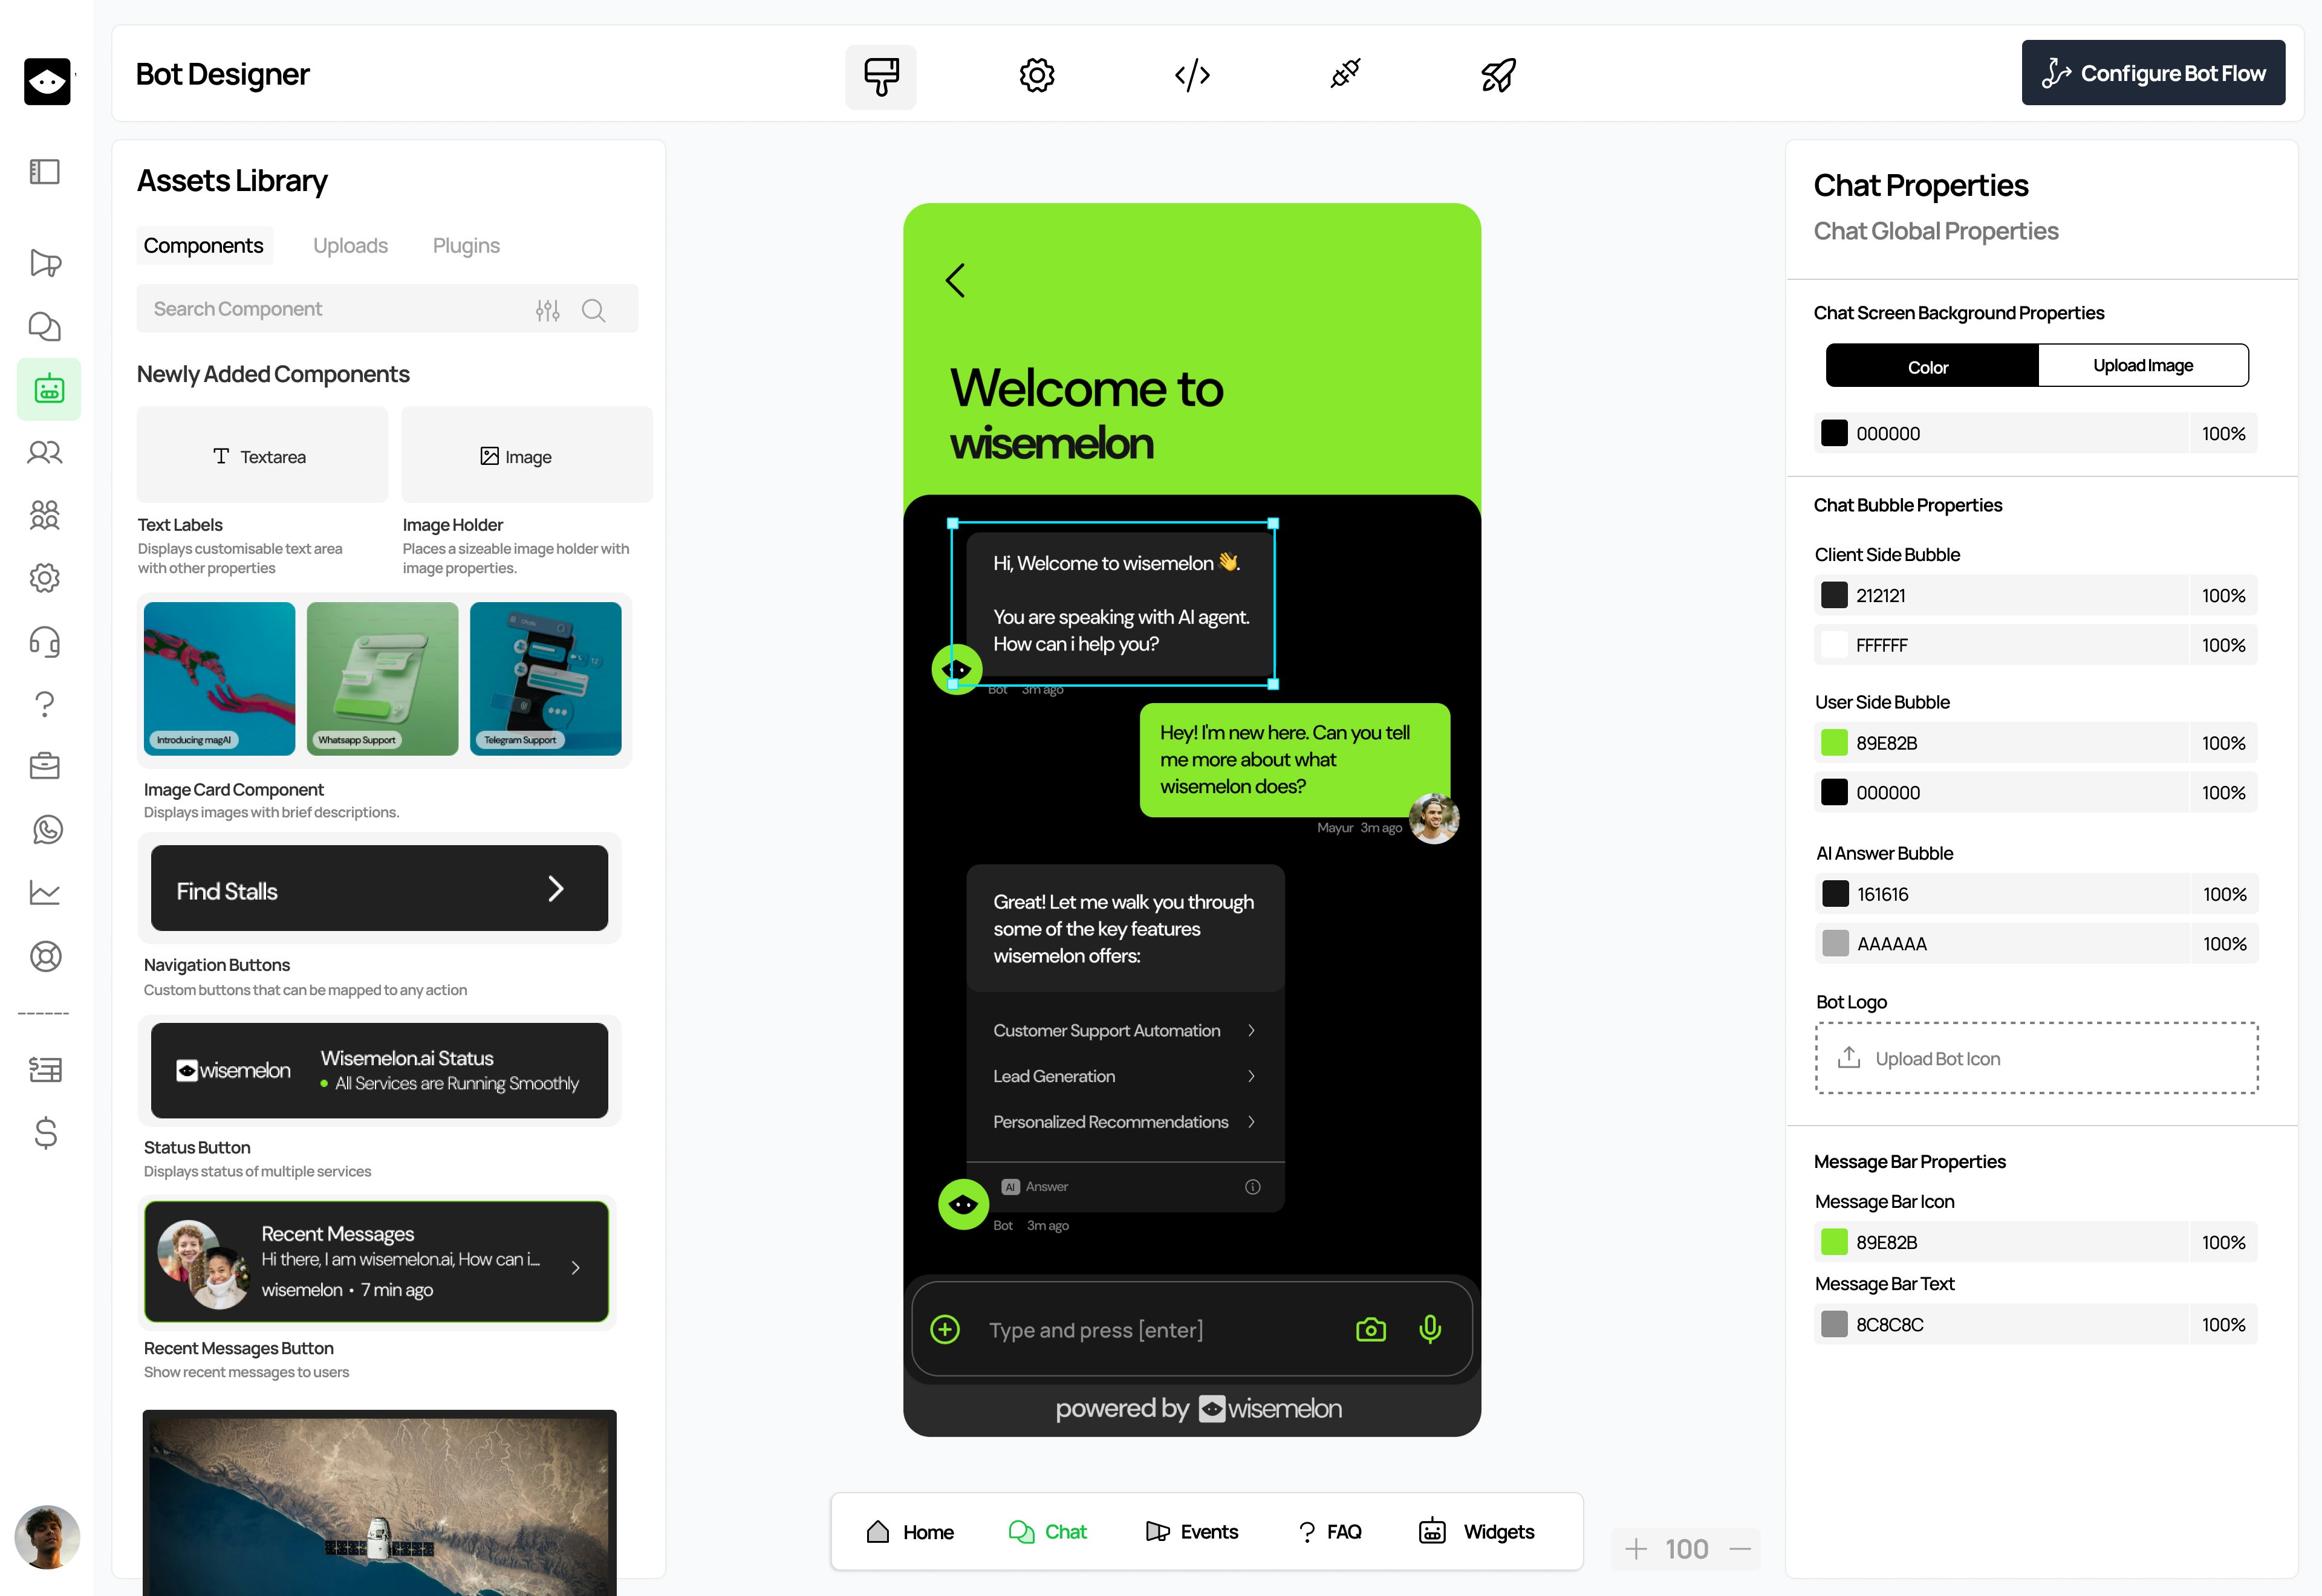Select the Whatsapp Support image card
2322x1596 pixels.
coord(382,678)
